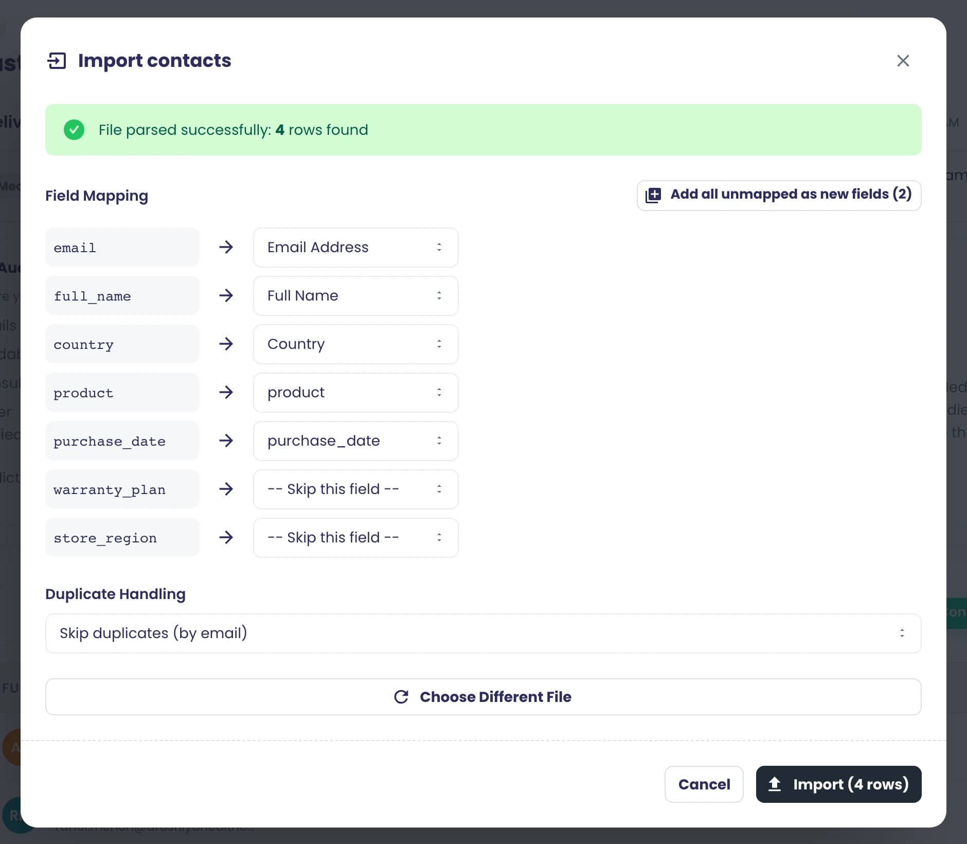Open the purchase_date mapping dropdown

click(x=355, y=441)
